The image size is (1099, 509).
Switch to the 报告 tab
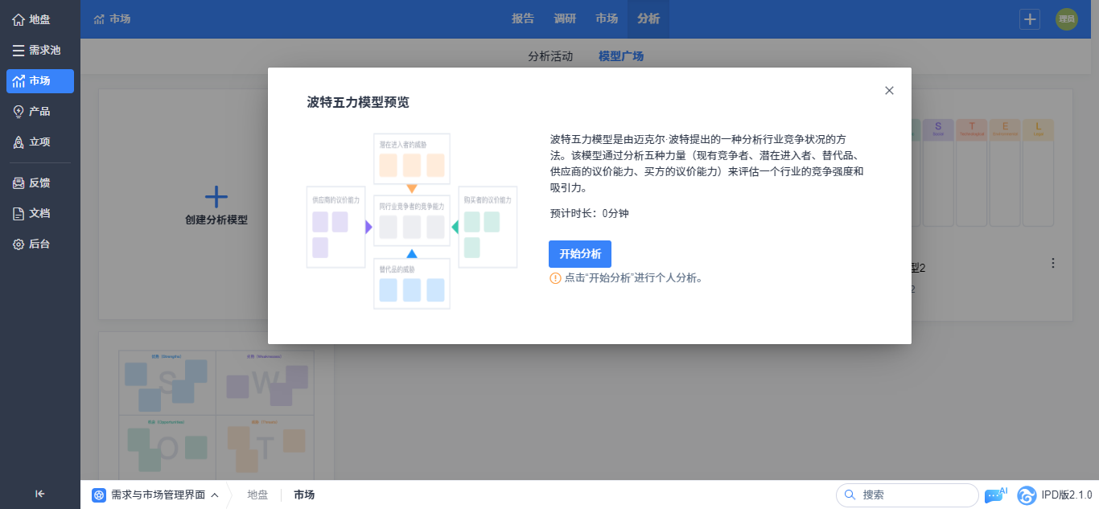(523, 19)
